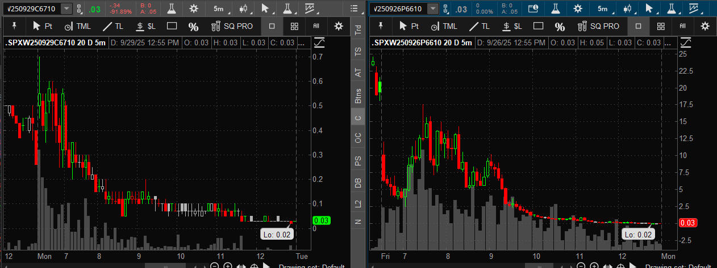Click the All button in right drawing toolbar
Screen dimensions: 717x268
(682, 26)
